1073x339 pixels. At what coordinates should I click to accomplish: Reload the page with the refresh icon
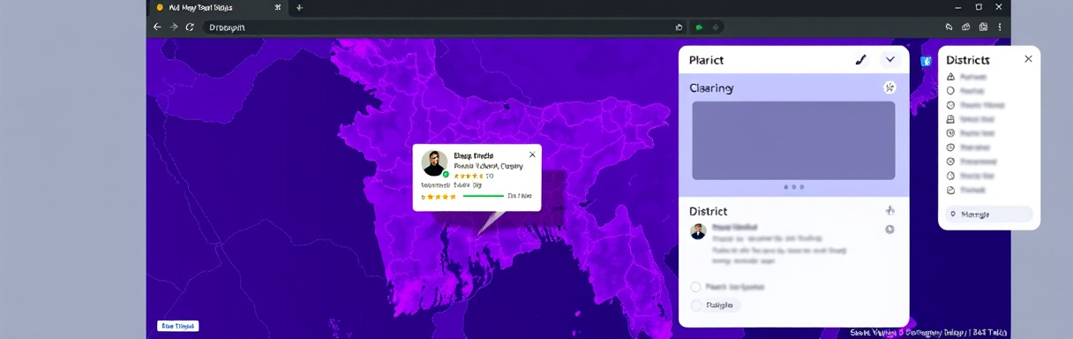click(190, 27)
